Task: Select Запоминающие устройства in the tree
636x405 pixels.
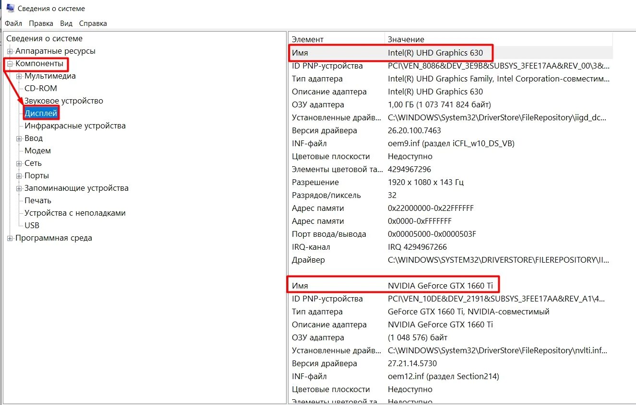Action: 76,188
